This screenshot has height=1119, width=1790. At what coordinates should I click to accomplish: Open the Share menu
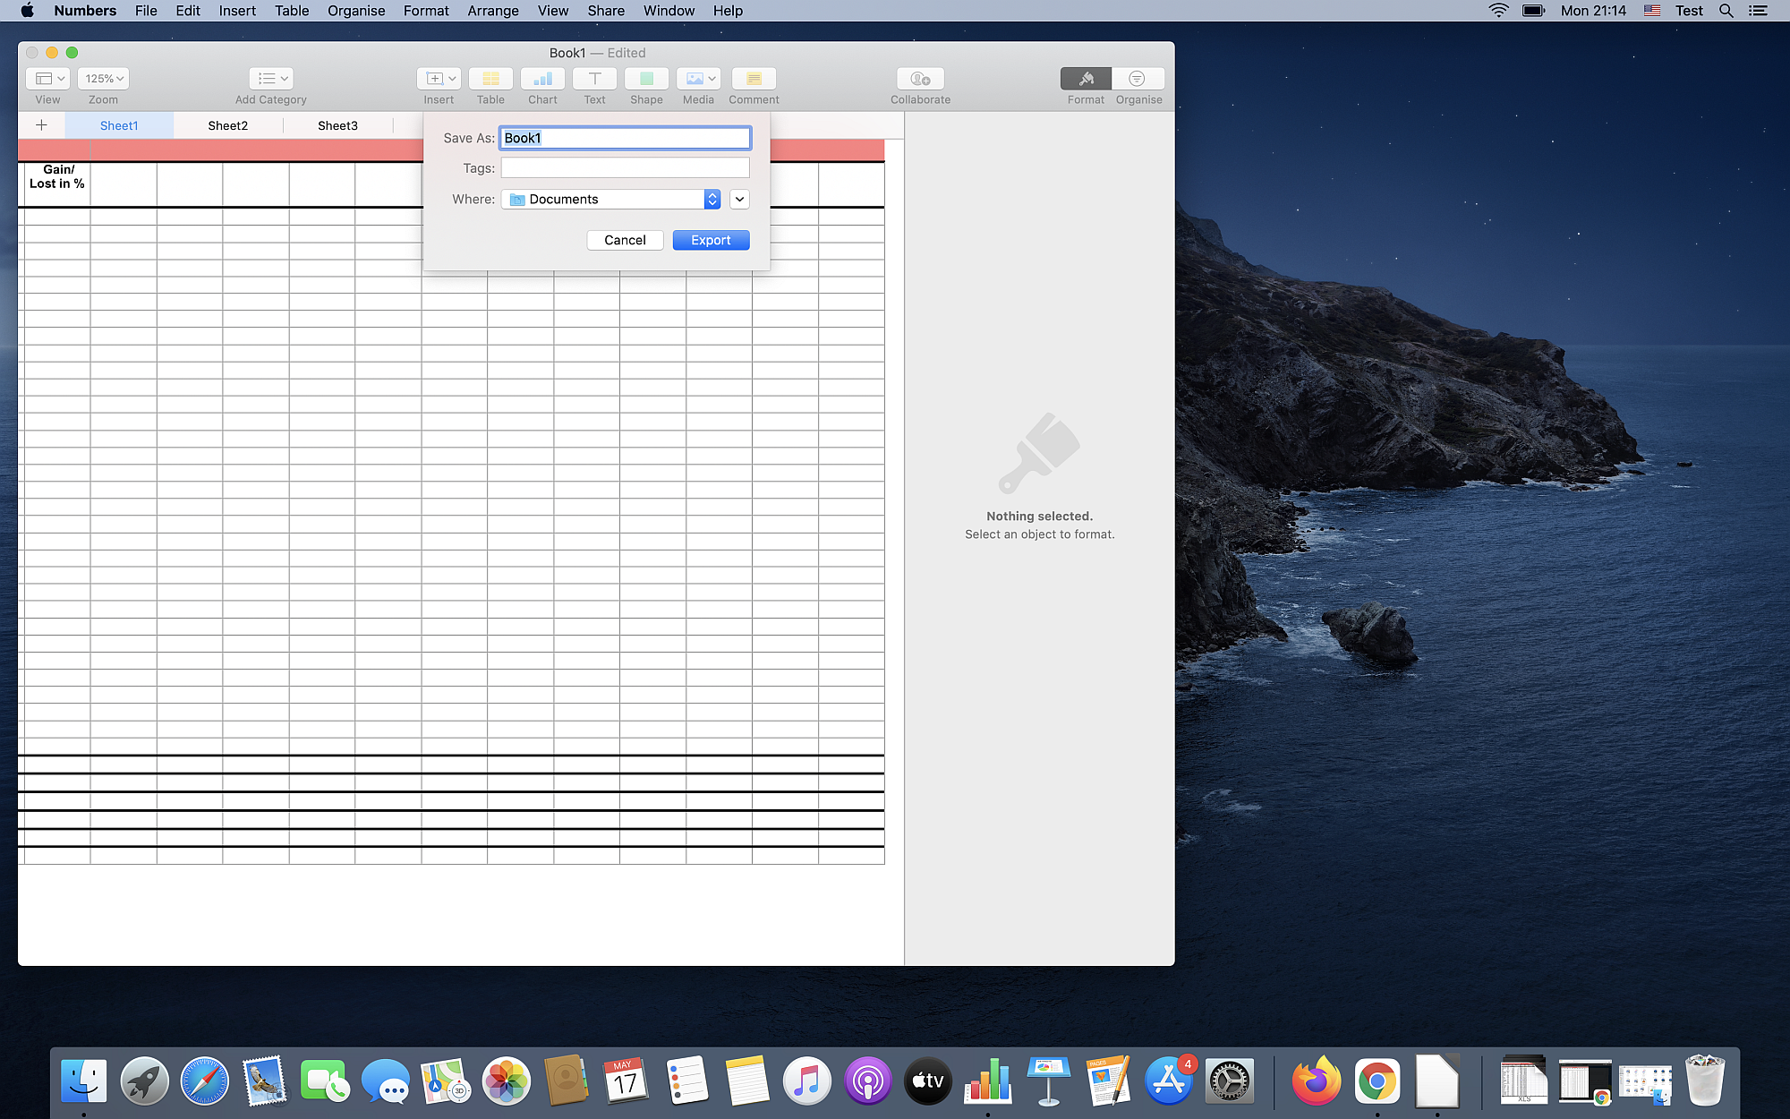(x=605, y=11)
